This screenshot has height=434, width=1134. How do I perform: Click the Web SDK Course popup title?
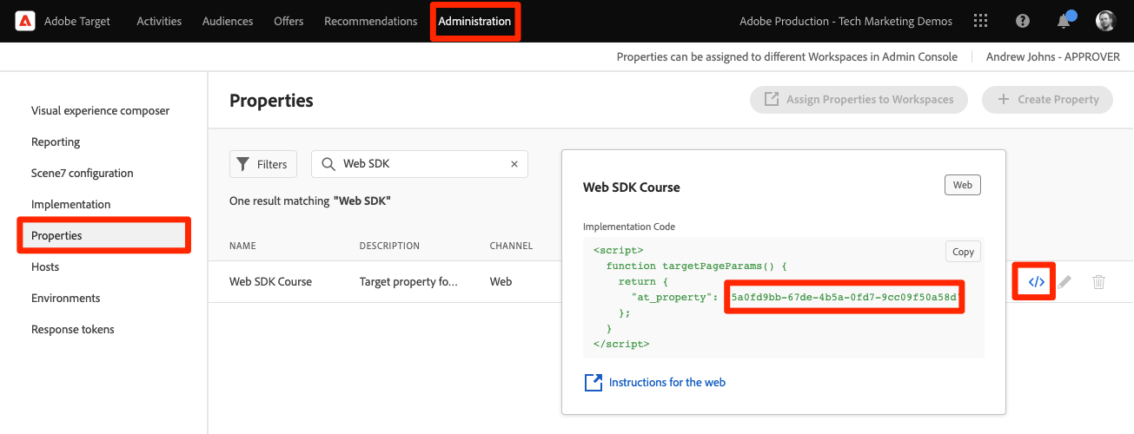[631, 187]
